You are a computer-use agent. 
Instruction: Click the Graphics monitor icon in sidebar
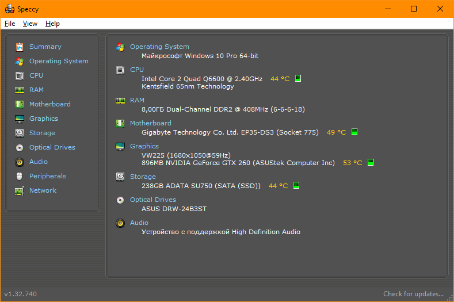(x=20, y=118)
